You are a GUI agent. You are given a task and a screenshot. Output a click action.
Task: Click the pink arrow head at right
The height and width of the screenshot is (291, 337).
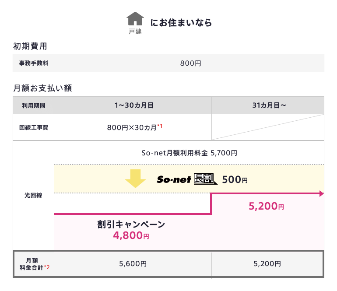pyautogui.click(x=321, y=193)
